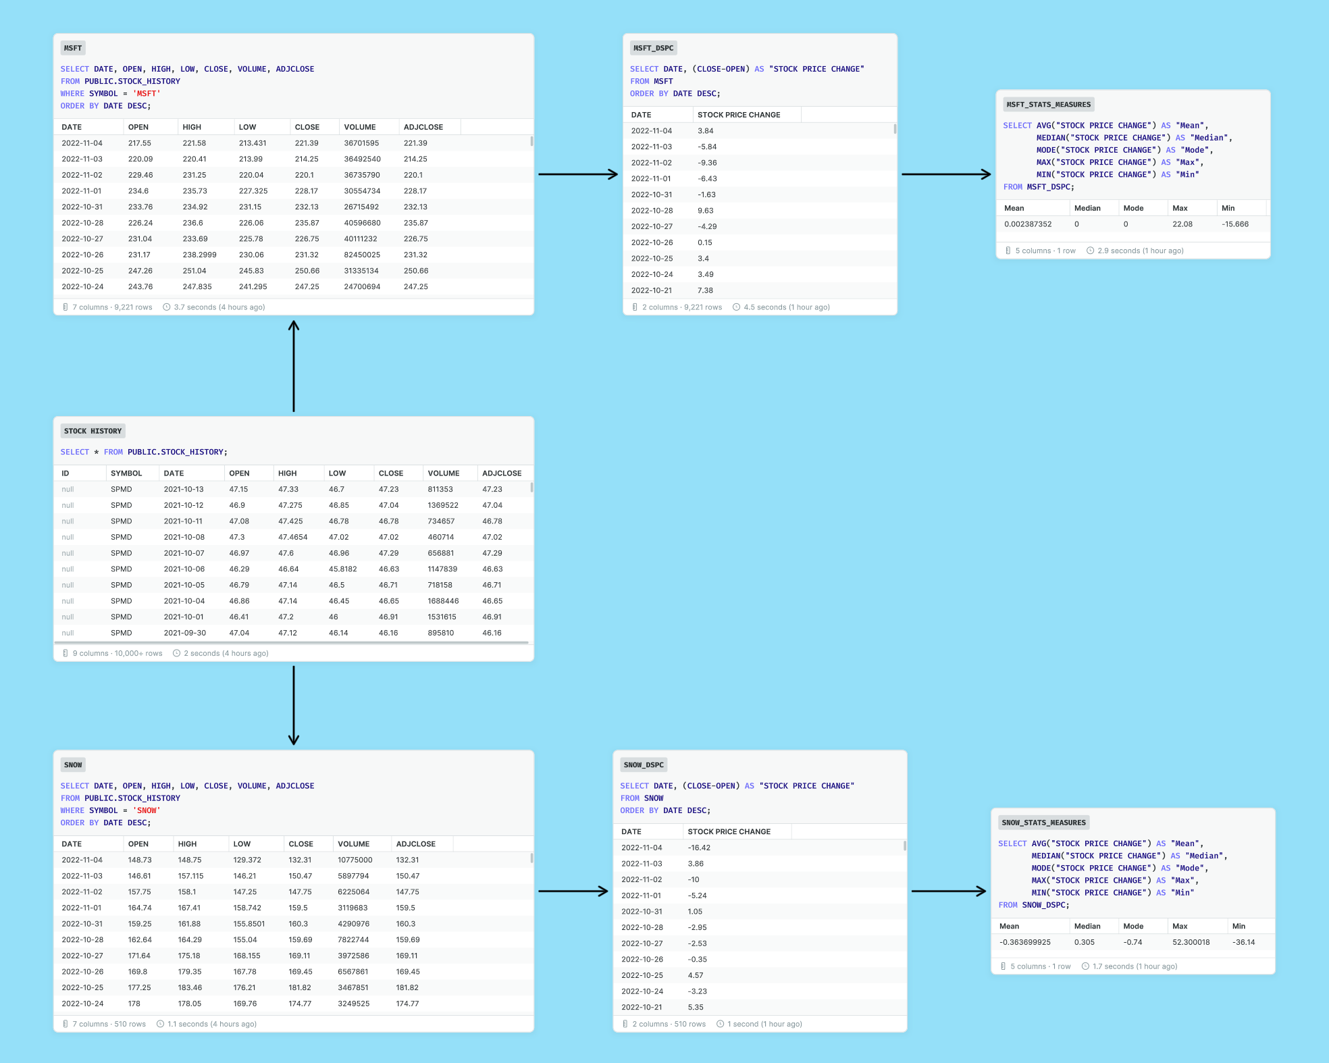Click the SNOW_DSPC table vertical scrollbar
Viewport: 1329px width, 1063px height.
[x=904, y=846]
